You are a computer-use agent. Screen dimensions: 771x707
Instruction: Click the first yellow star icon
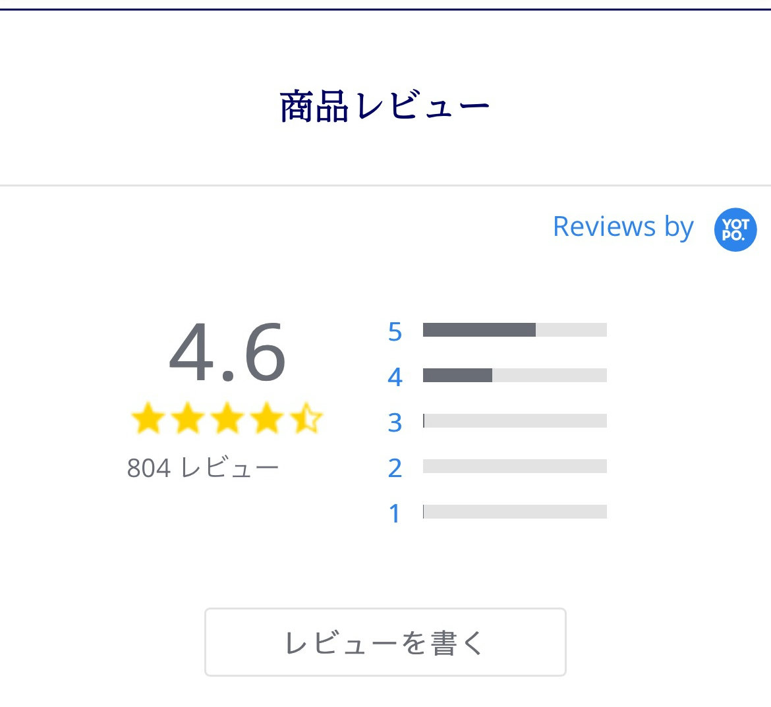pos(148,418)
